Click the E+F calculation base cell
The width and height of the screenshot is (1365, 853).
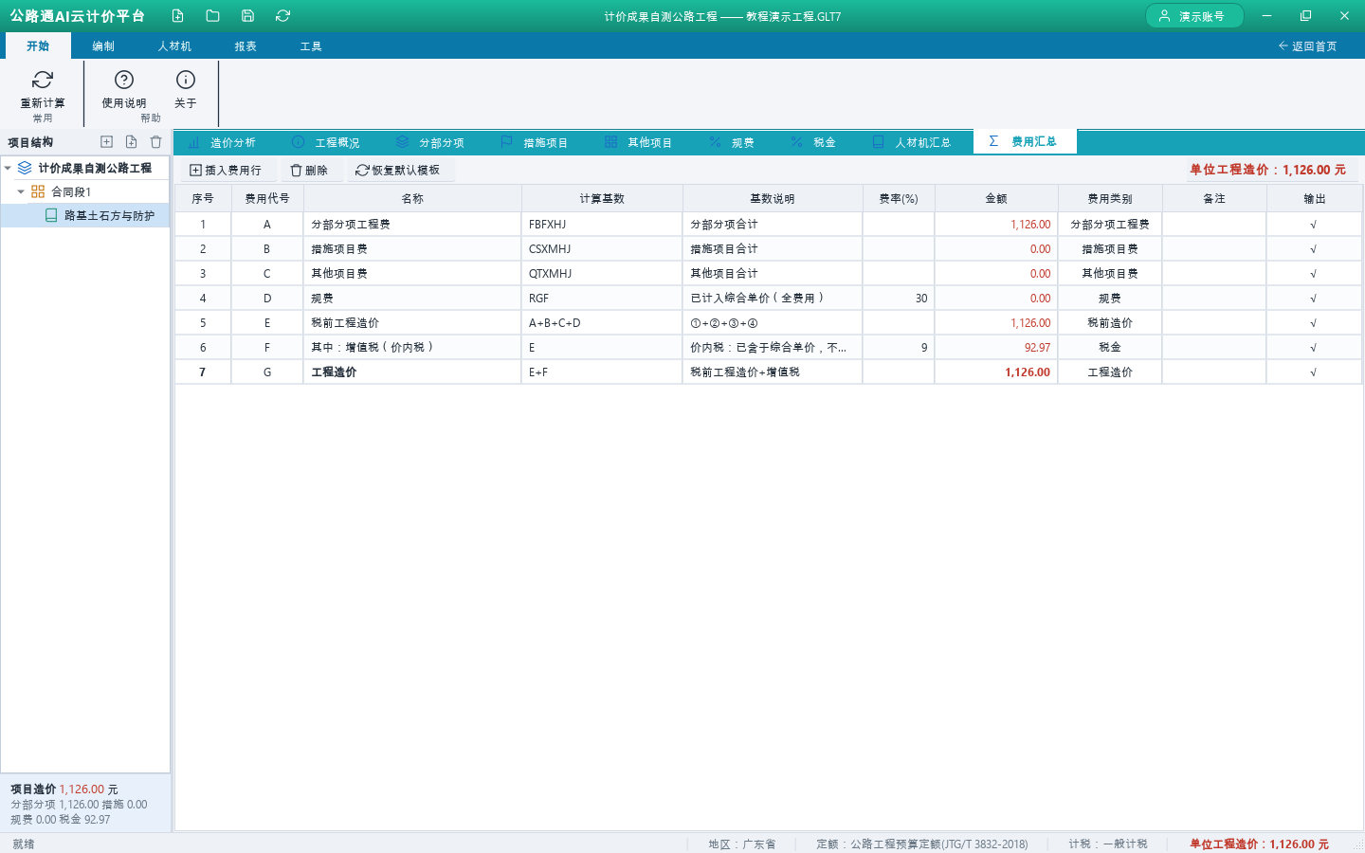[x=602, y=372]
